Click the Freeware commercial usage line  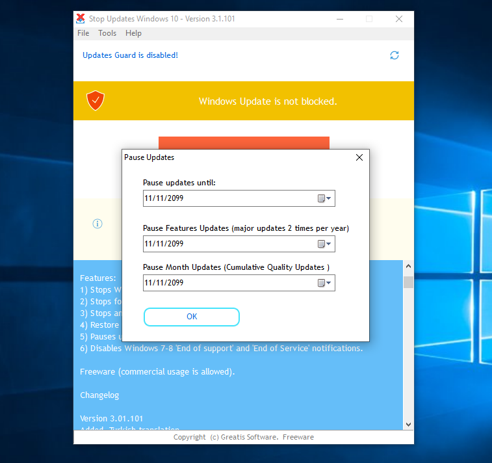157,372
